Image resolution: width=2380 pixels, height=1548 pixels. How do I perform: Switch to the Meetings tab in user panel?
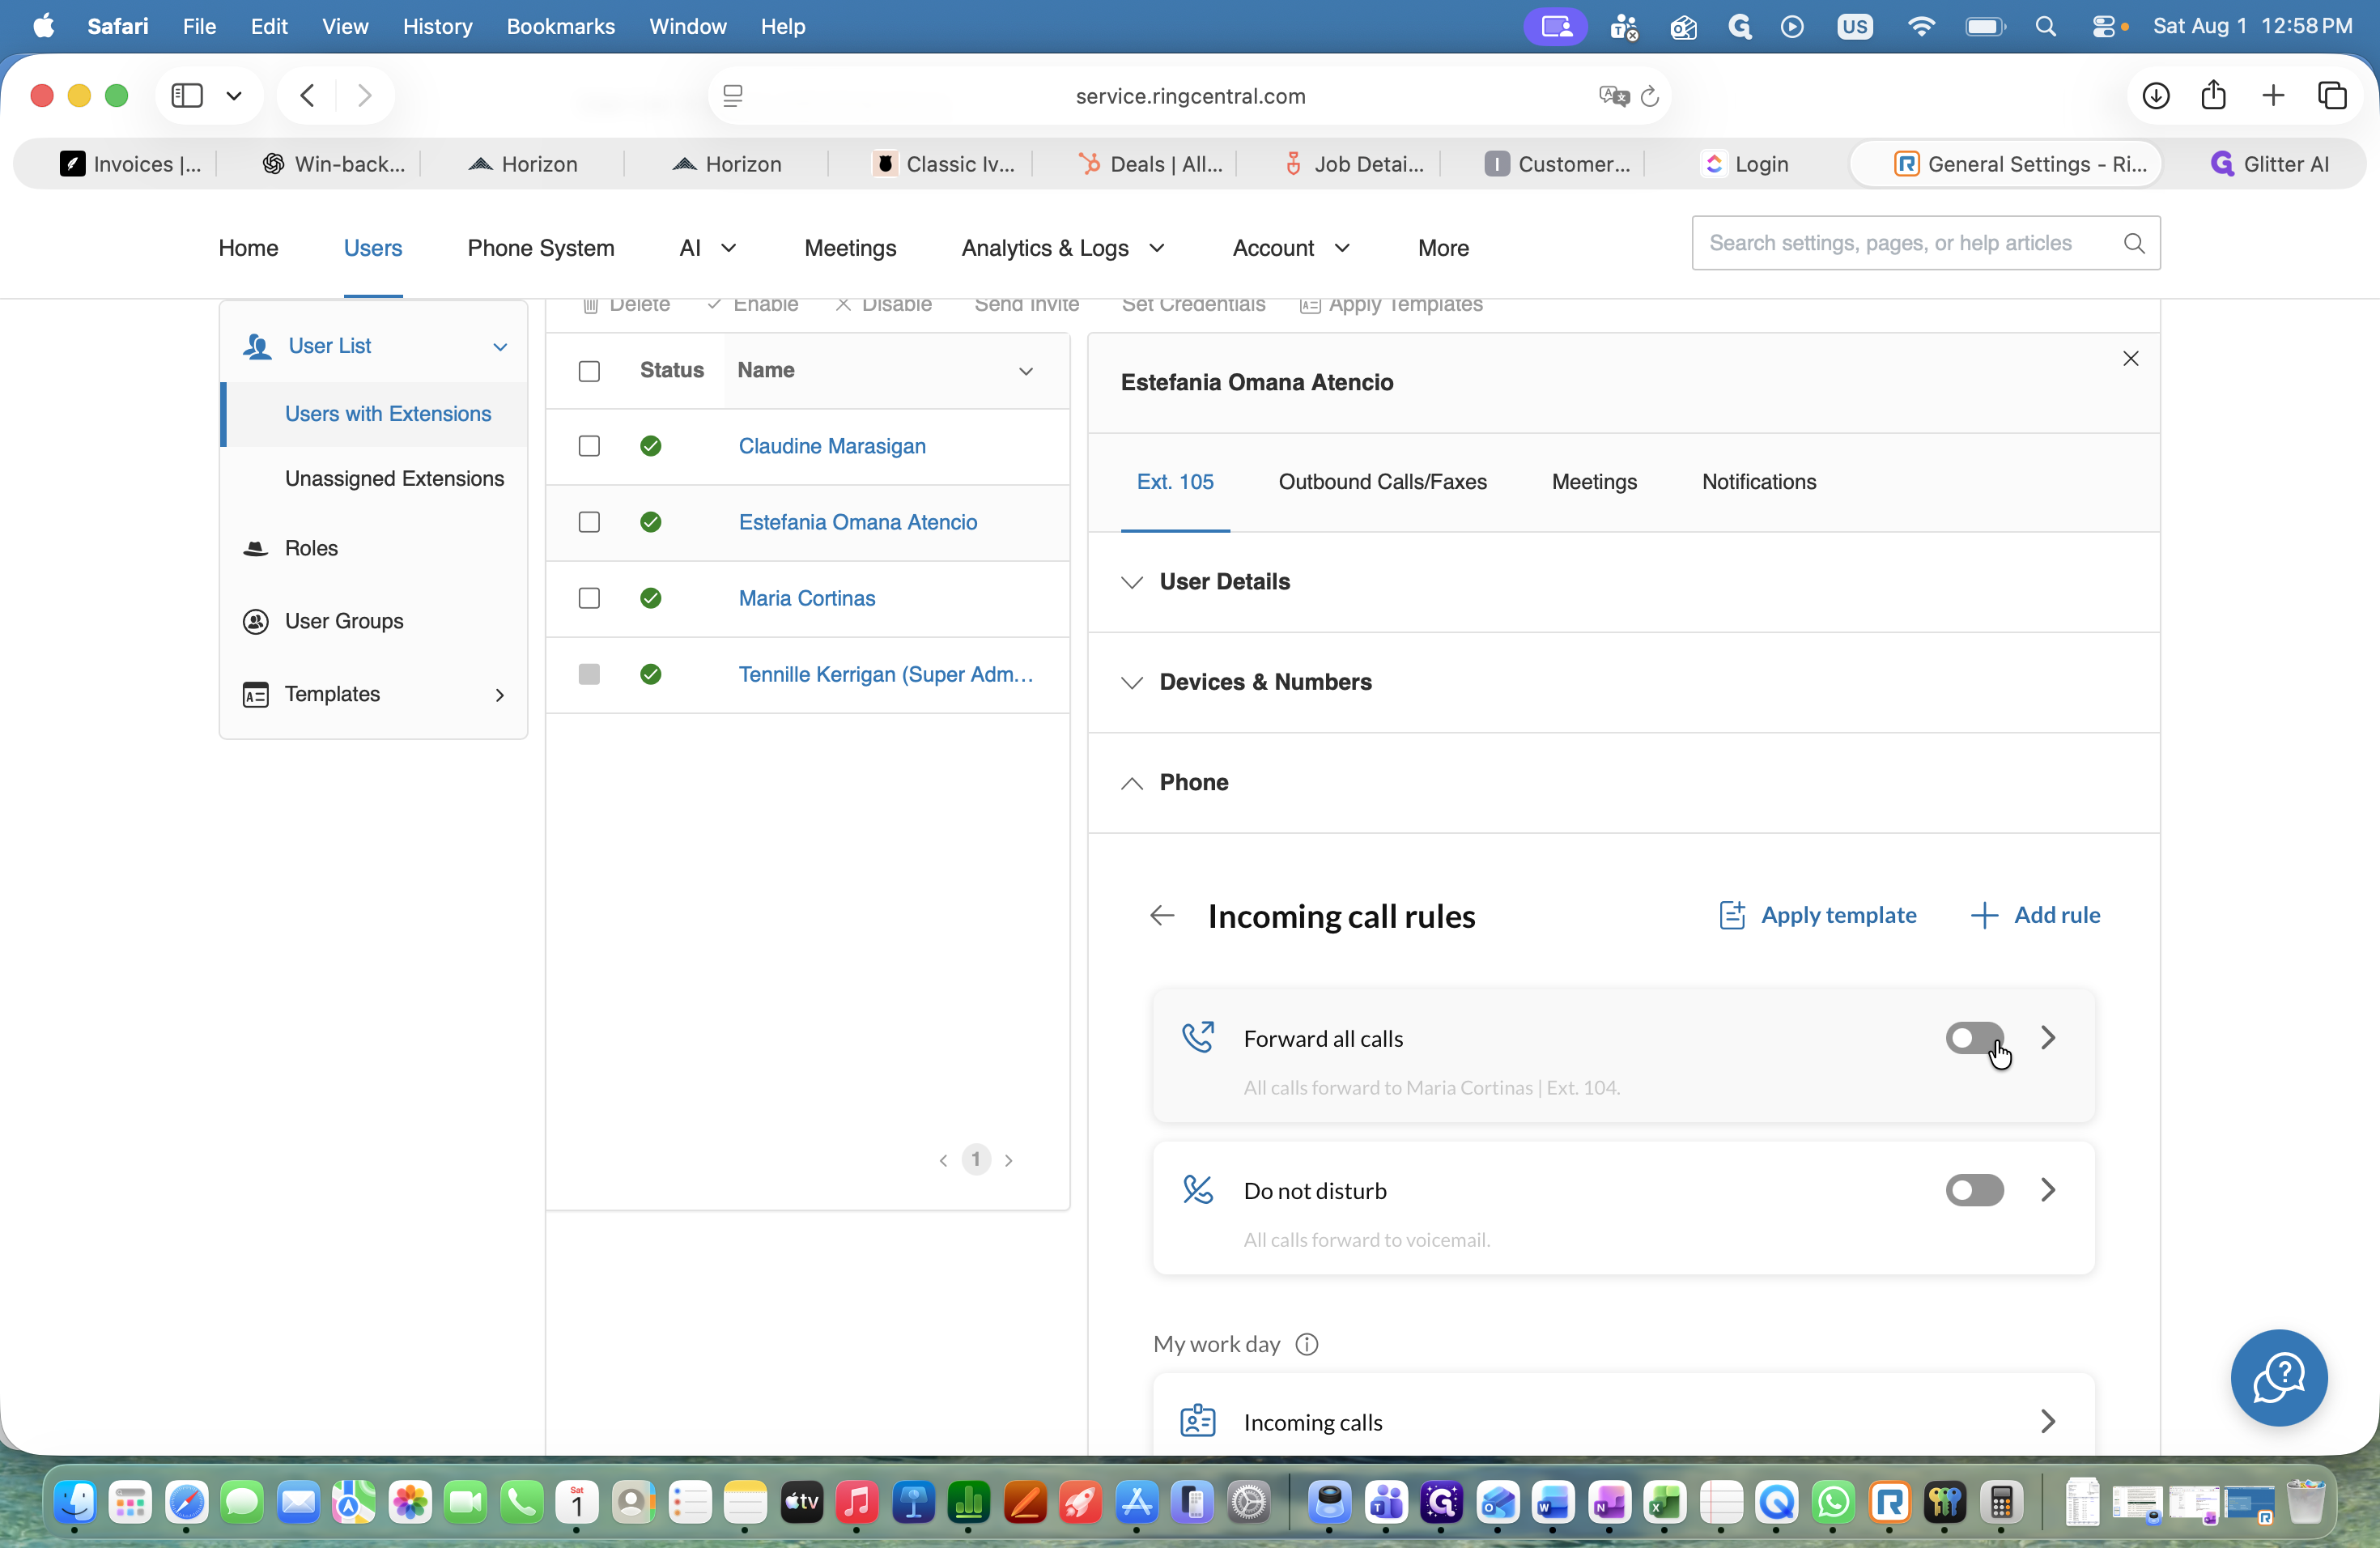pos(1594,482)
